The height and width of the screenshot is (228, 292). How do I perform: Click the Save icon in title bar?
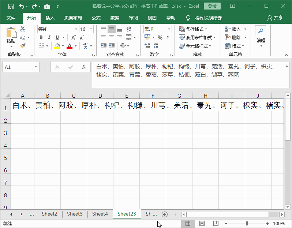[x=11, y=6]
